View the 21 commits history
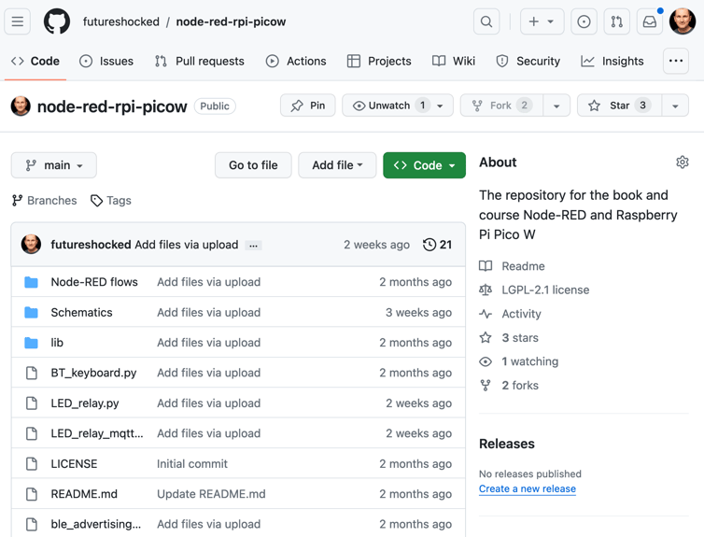The width and height of the screenshot is (704, 537). click(437, 245)
